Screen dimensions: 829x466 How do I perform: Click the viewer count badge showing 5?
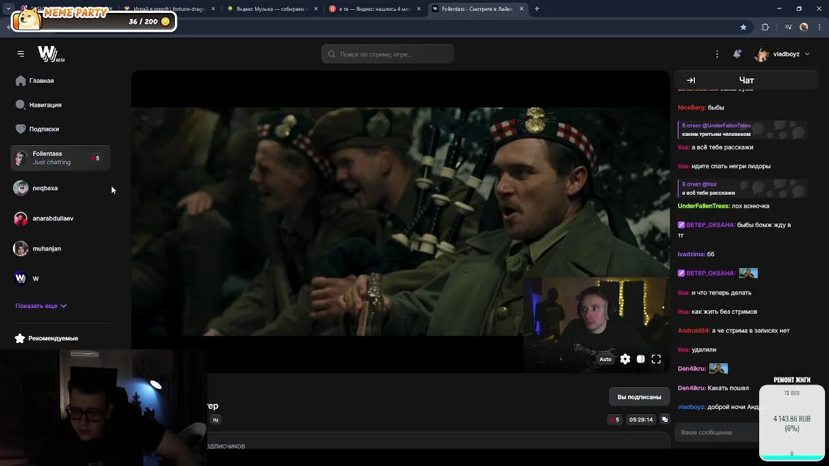pos(614,419)
